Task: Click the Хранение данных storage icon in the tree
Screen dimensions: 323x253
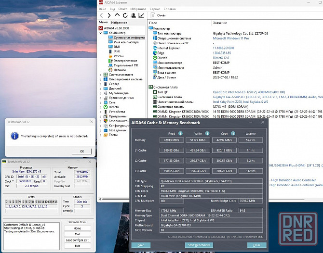Action: [106, 98]
